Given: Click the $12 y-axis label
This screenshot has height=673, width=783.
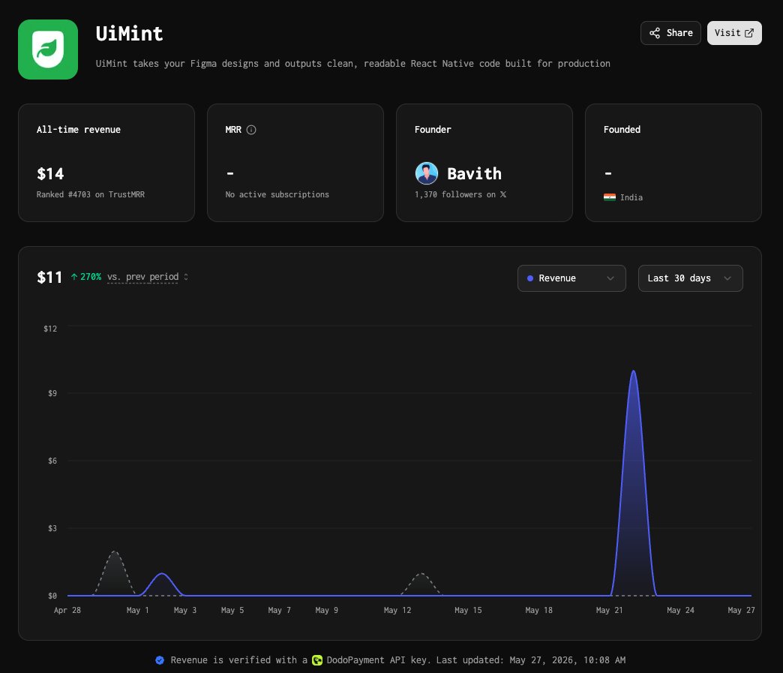Looking at the screenshot, I should (x=50, y=329).
